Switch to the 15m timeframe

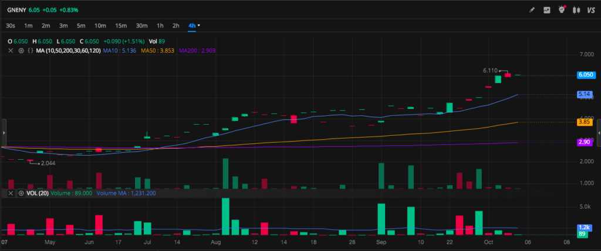coord(121,26)
